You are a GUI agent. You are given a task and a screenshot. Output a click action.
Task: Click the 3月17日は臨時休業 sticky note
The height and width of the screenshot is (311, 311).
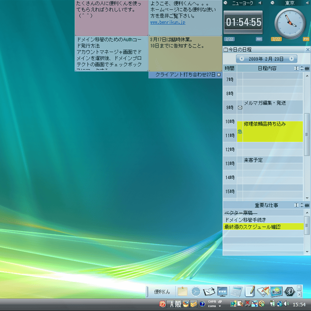pos(185,54)
